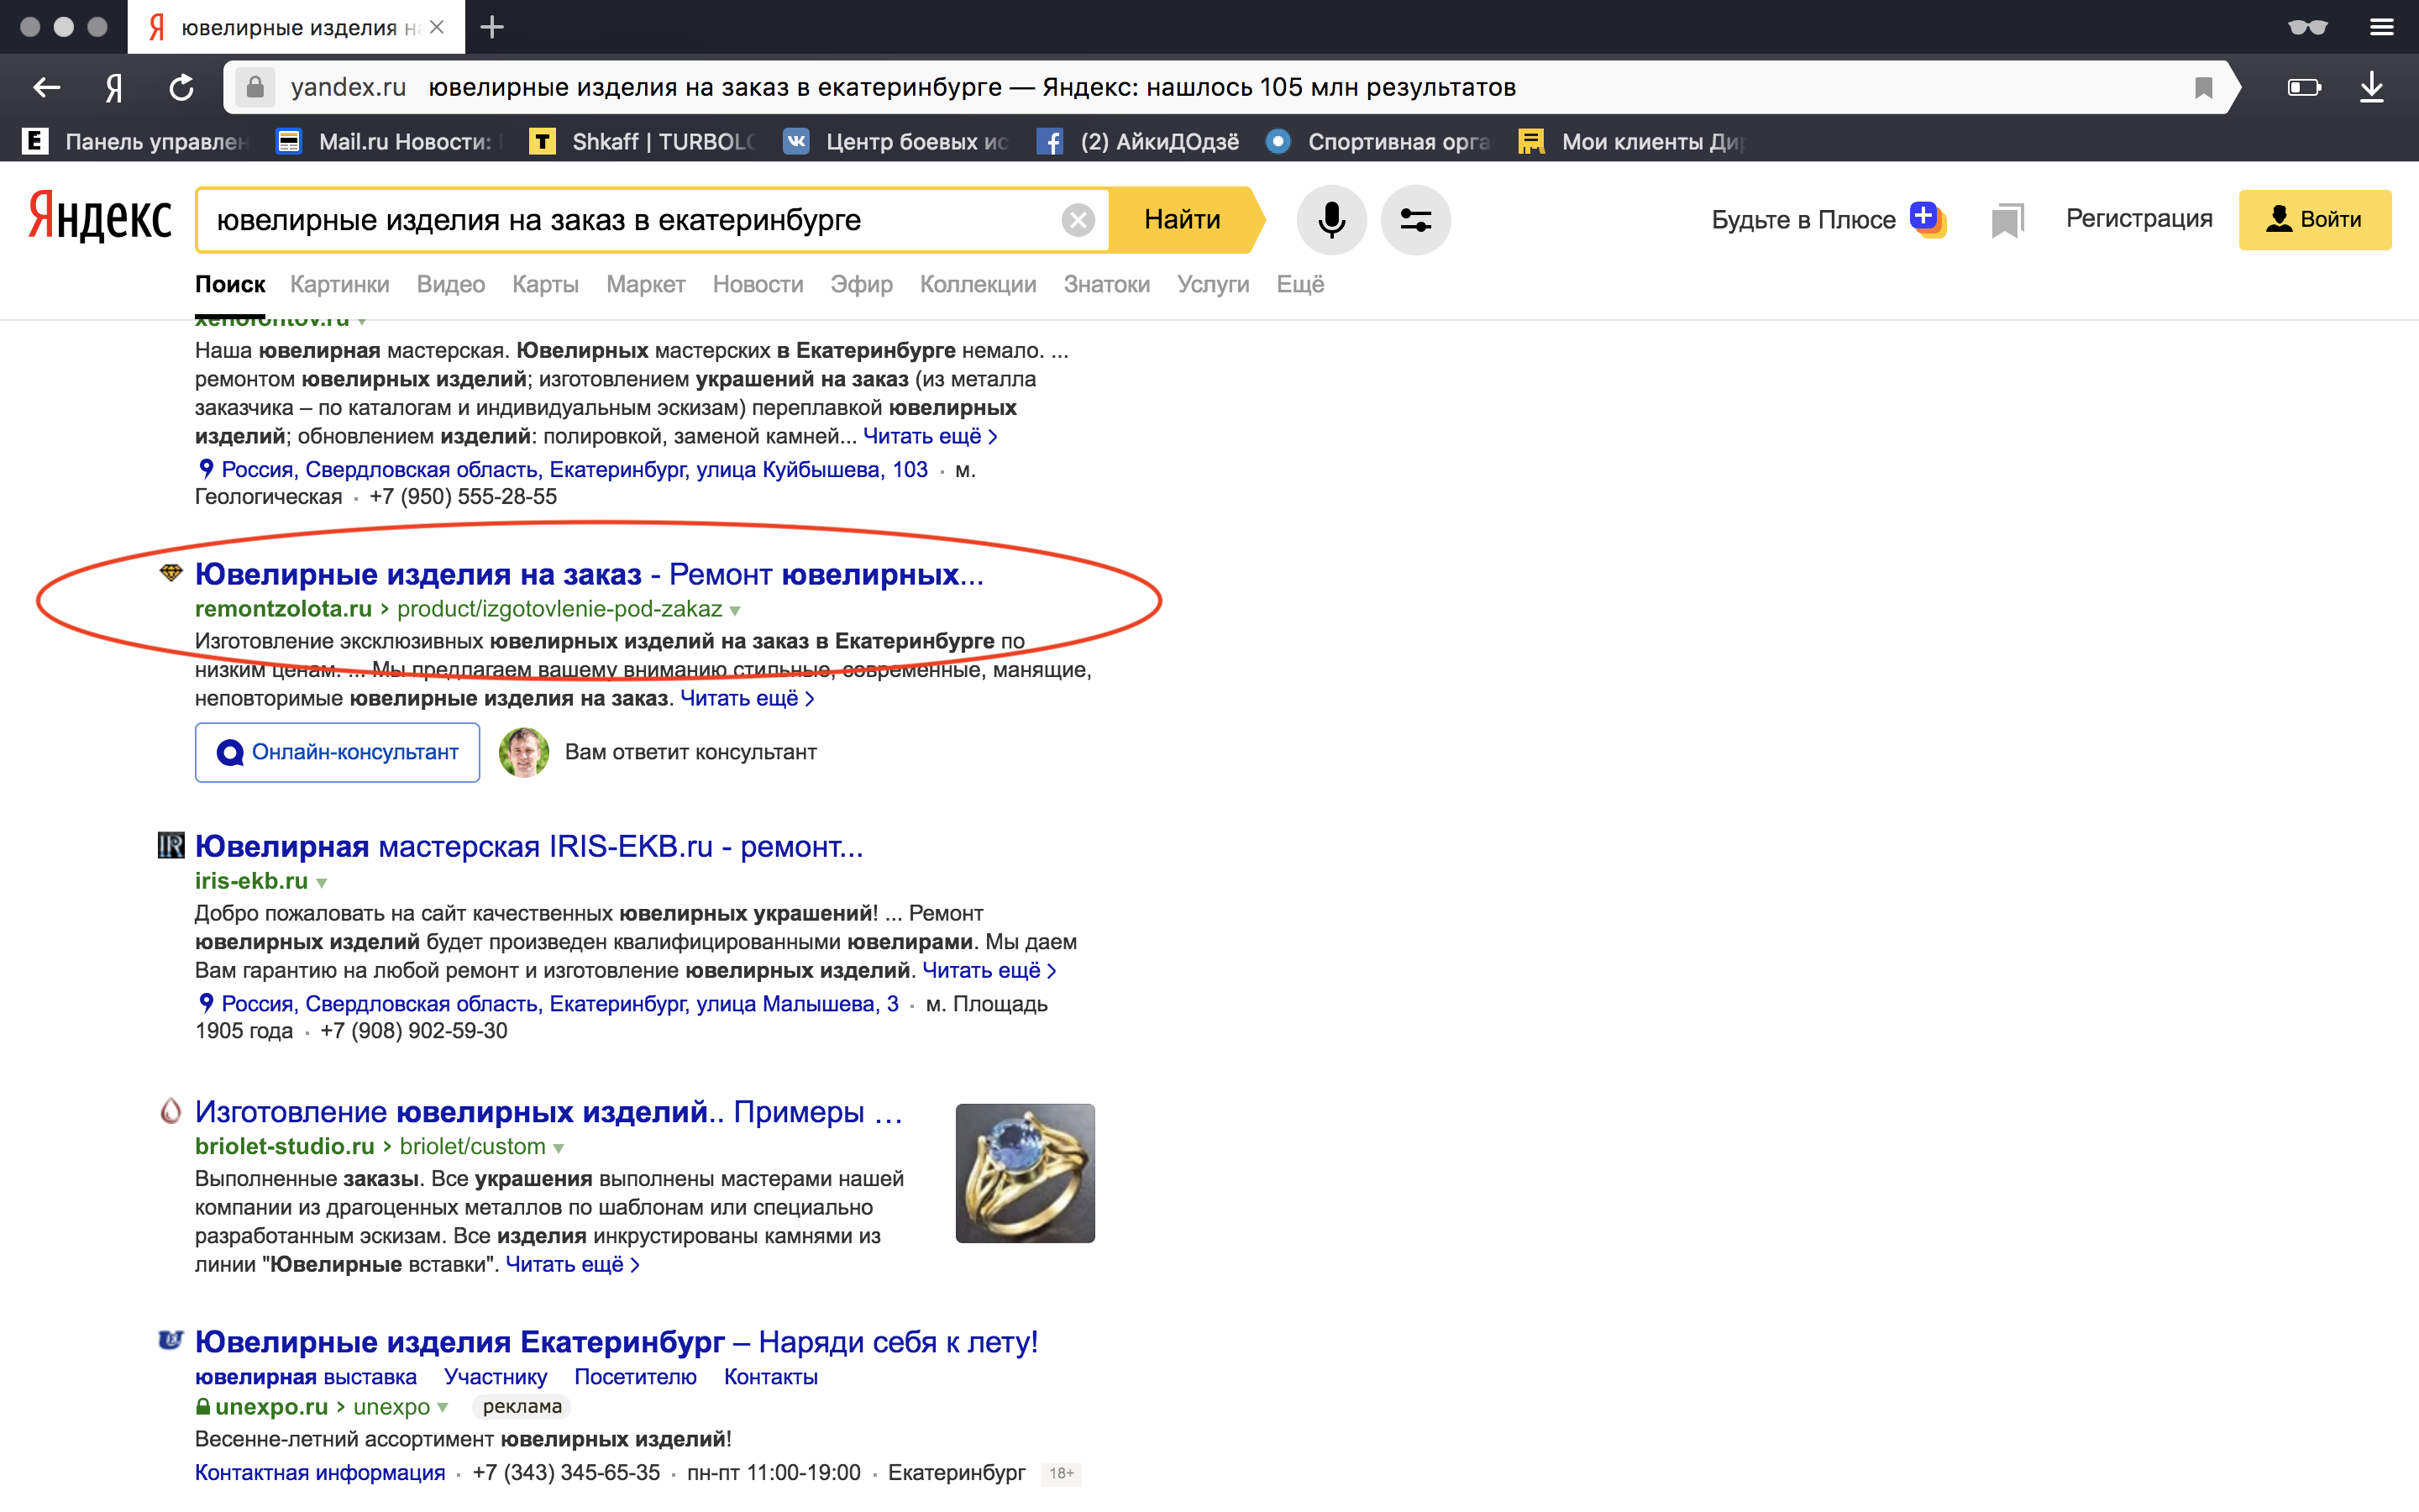The image size is (2419, 1512).
Task: Toggle the battery power saving icon
Action: 2303,88
